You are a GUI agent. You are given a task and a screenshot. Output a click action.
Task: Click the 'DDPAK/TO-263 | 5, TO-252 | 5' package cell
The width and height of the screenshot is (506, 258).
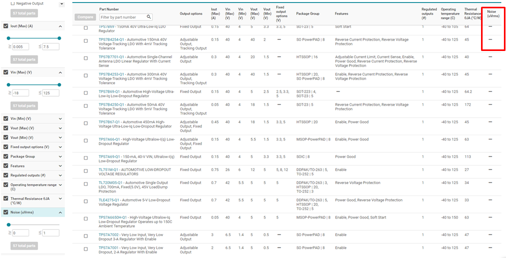[312, 172]
